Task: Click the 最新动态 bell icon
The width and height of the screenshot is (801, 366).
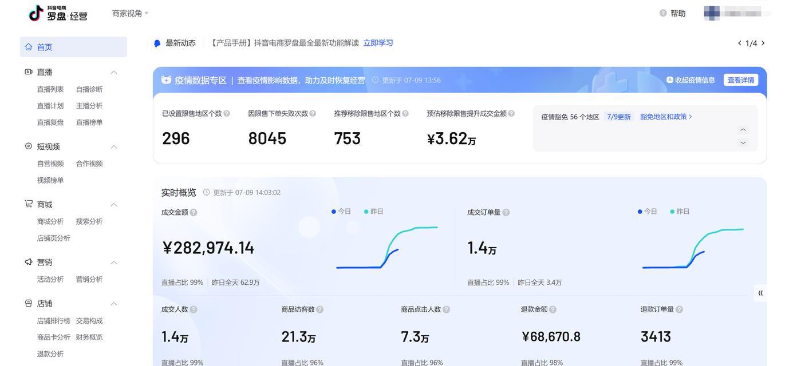Action: point(157,43)
